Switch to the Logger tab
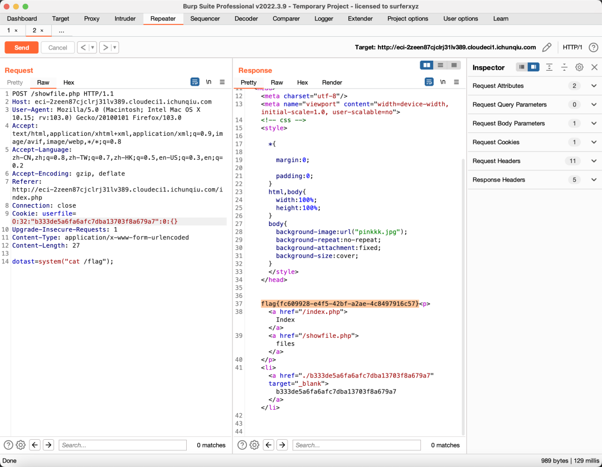The width and height of the screenshot is (602, 467). (324, 18)
